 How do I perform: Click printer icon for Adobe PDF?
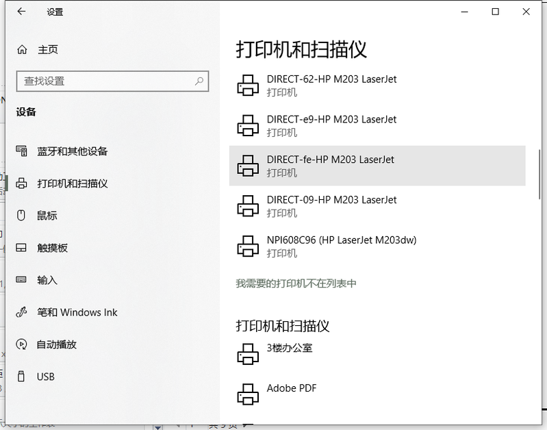[248, 394]
